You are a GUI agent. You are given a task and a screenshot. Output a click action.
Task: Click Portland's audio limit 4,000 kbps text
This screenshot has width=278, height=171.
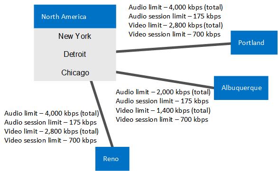tap(176, 7)
